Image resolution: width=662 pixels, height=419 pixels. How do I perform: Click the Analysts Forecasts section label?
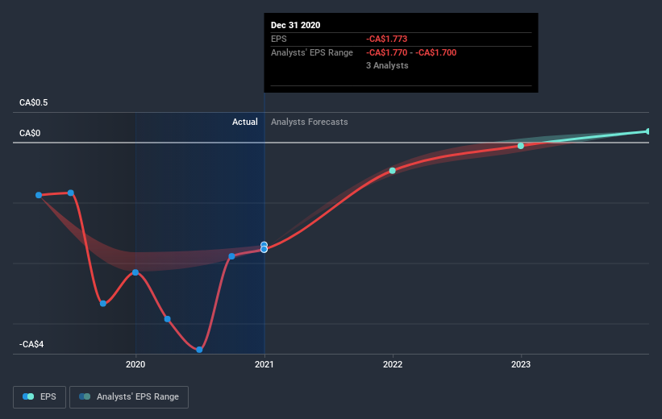click(x=309, y=122)
